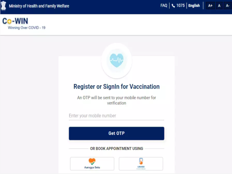The image size is (232, 174).
Task: Open Ministry of Health and Family Welfare link
Action: point(39,6)
